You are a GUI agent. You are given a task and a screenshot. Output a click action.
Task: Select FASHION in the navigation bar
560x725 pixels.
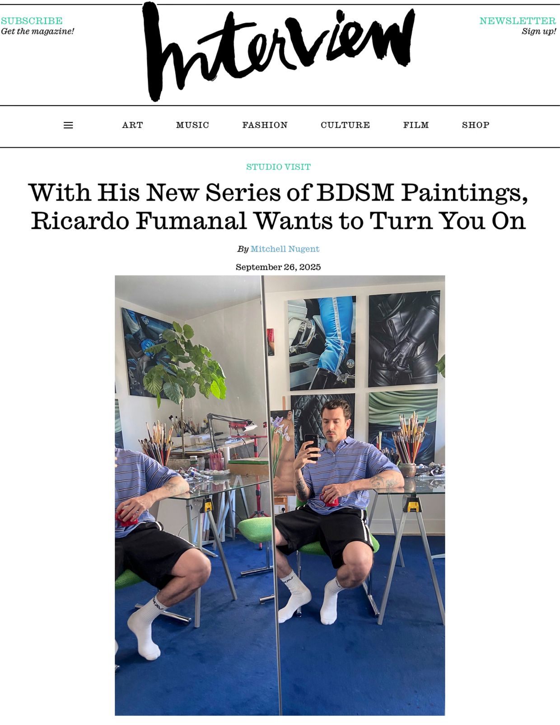265,125
